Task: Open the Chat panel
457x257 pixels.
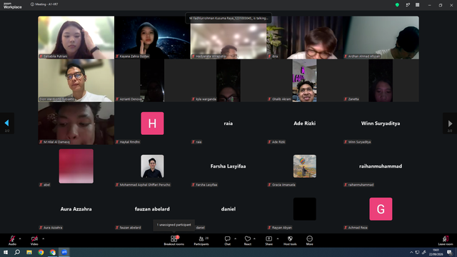Action: (227, 241)
